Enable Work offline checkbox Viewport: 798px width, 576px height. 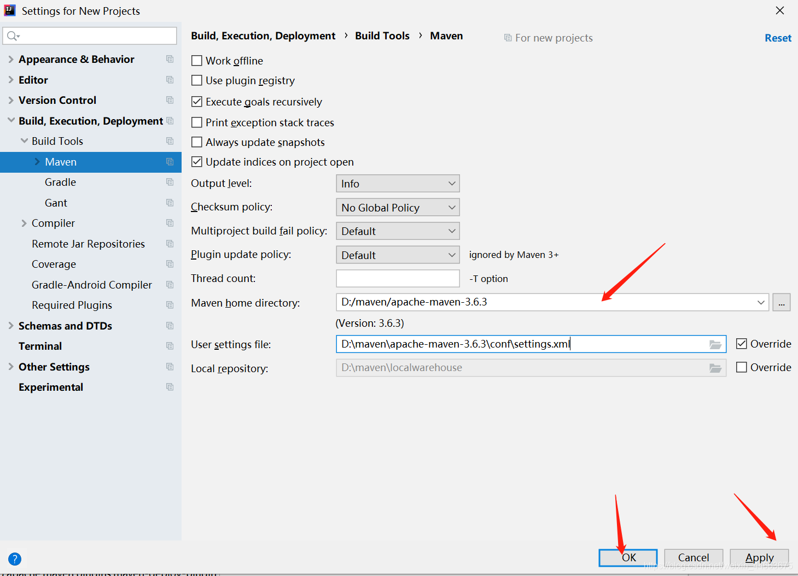click(197, 61)
